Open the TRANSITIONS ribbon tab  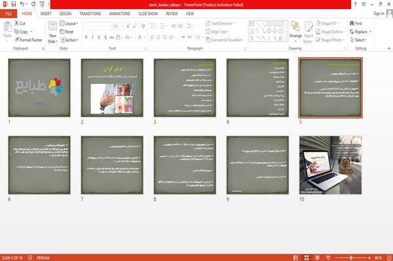90,14
